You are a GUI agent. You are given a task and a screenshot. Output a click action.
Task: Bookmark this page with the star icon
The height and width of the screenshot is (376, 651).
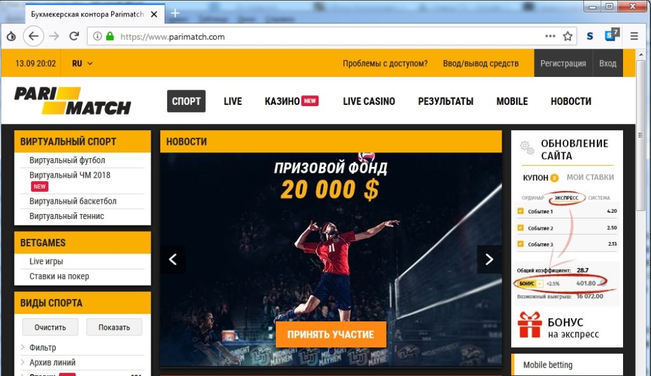coord(568,37)
